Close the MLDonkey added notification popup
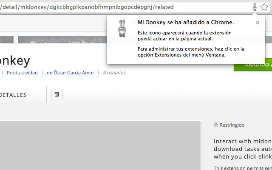This screenshot has width=272, height=170. [258, 23]
